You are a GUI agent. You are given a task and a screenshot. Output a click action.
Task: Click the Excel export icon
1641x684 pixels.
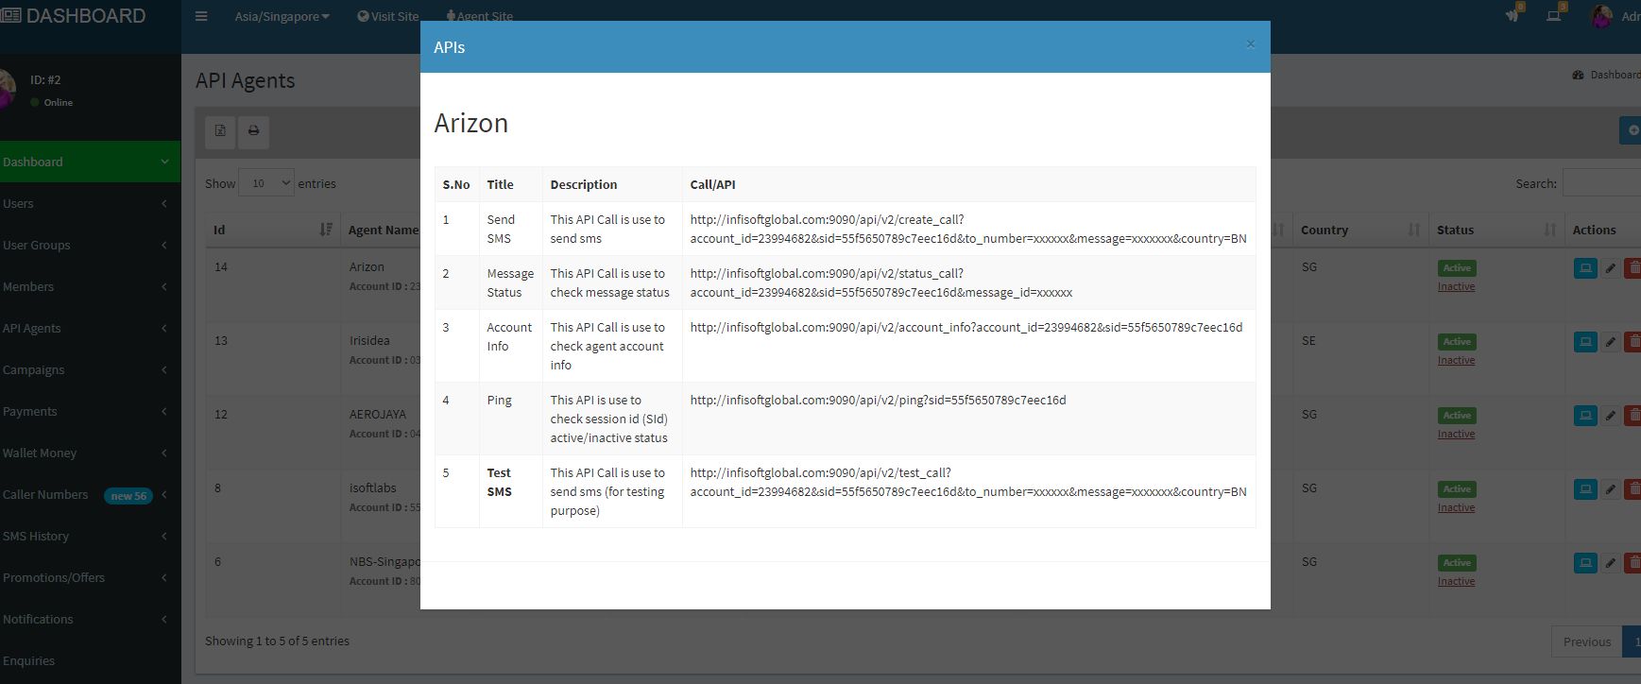(220, 131)
